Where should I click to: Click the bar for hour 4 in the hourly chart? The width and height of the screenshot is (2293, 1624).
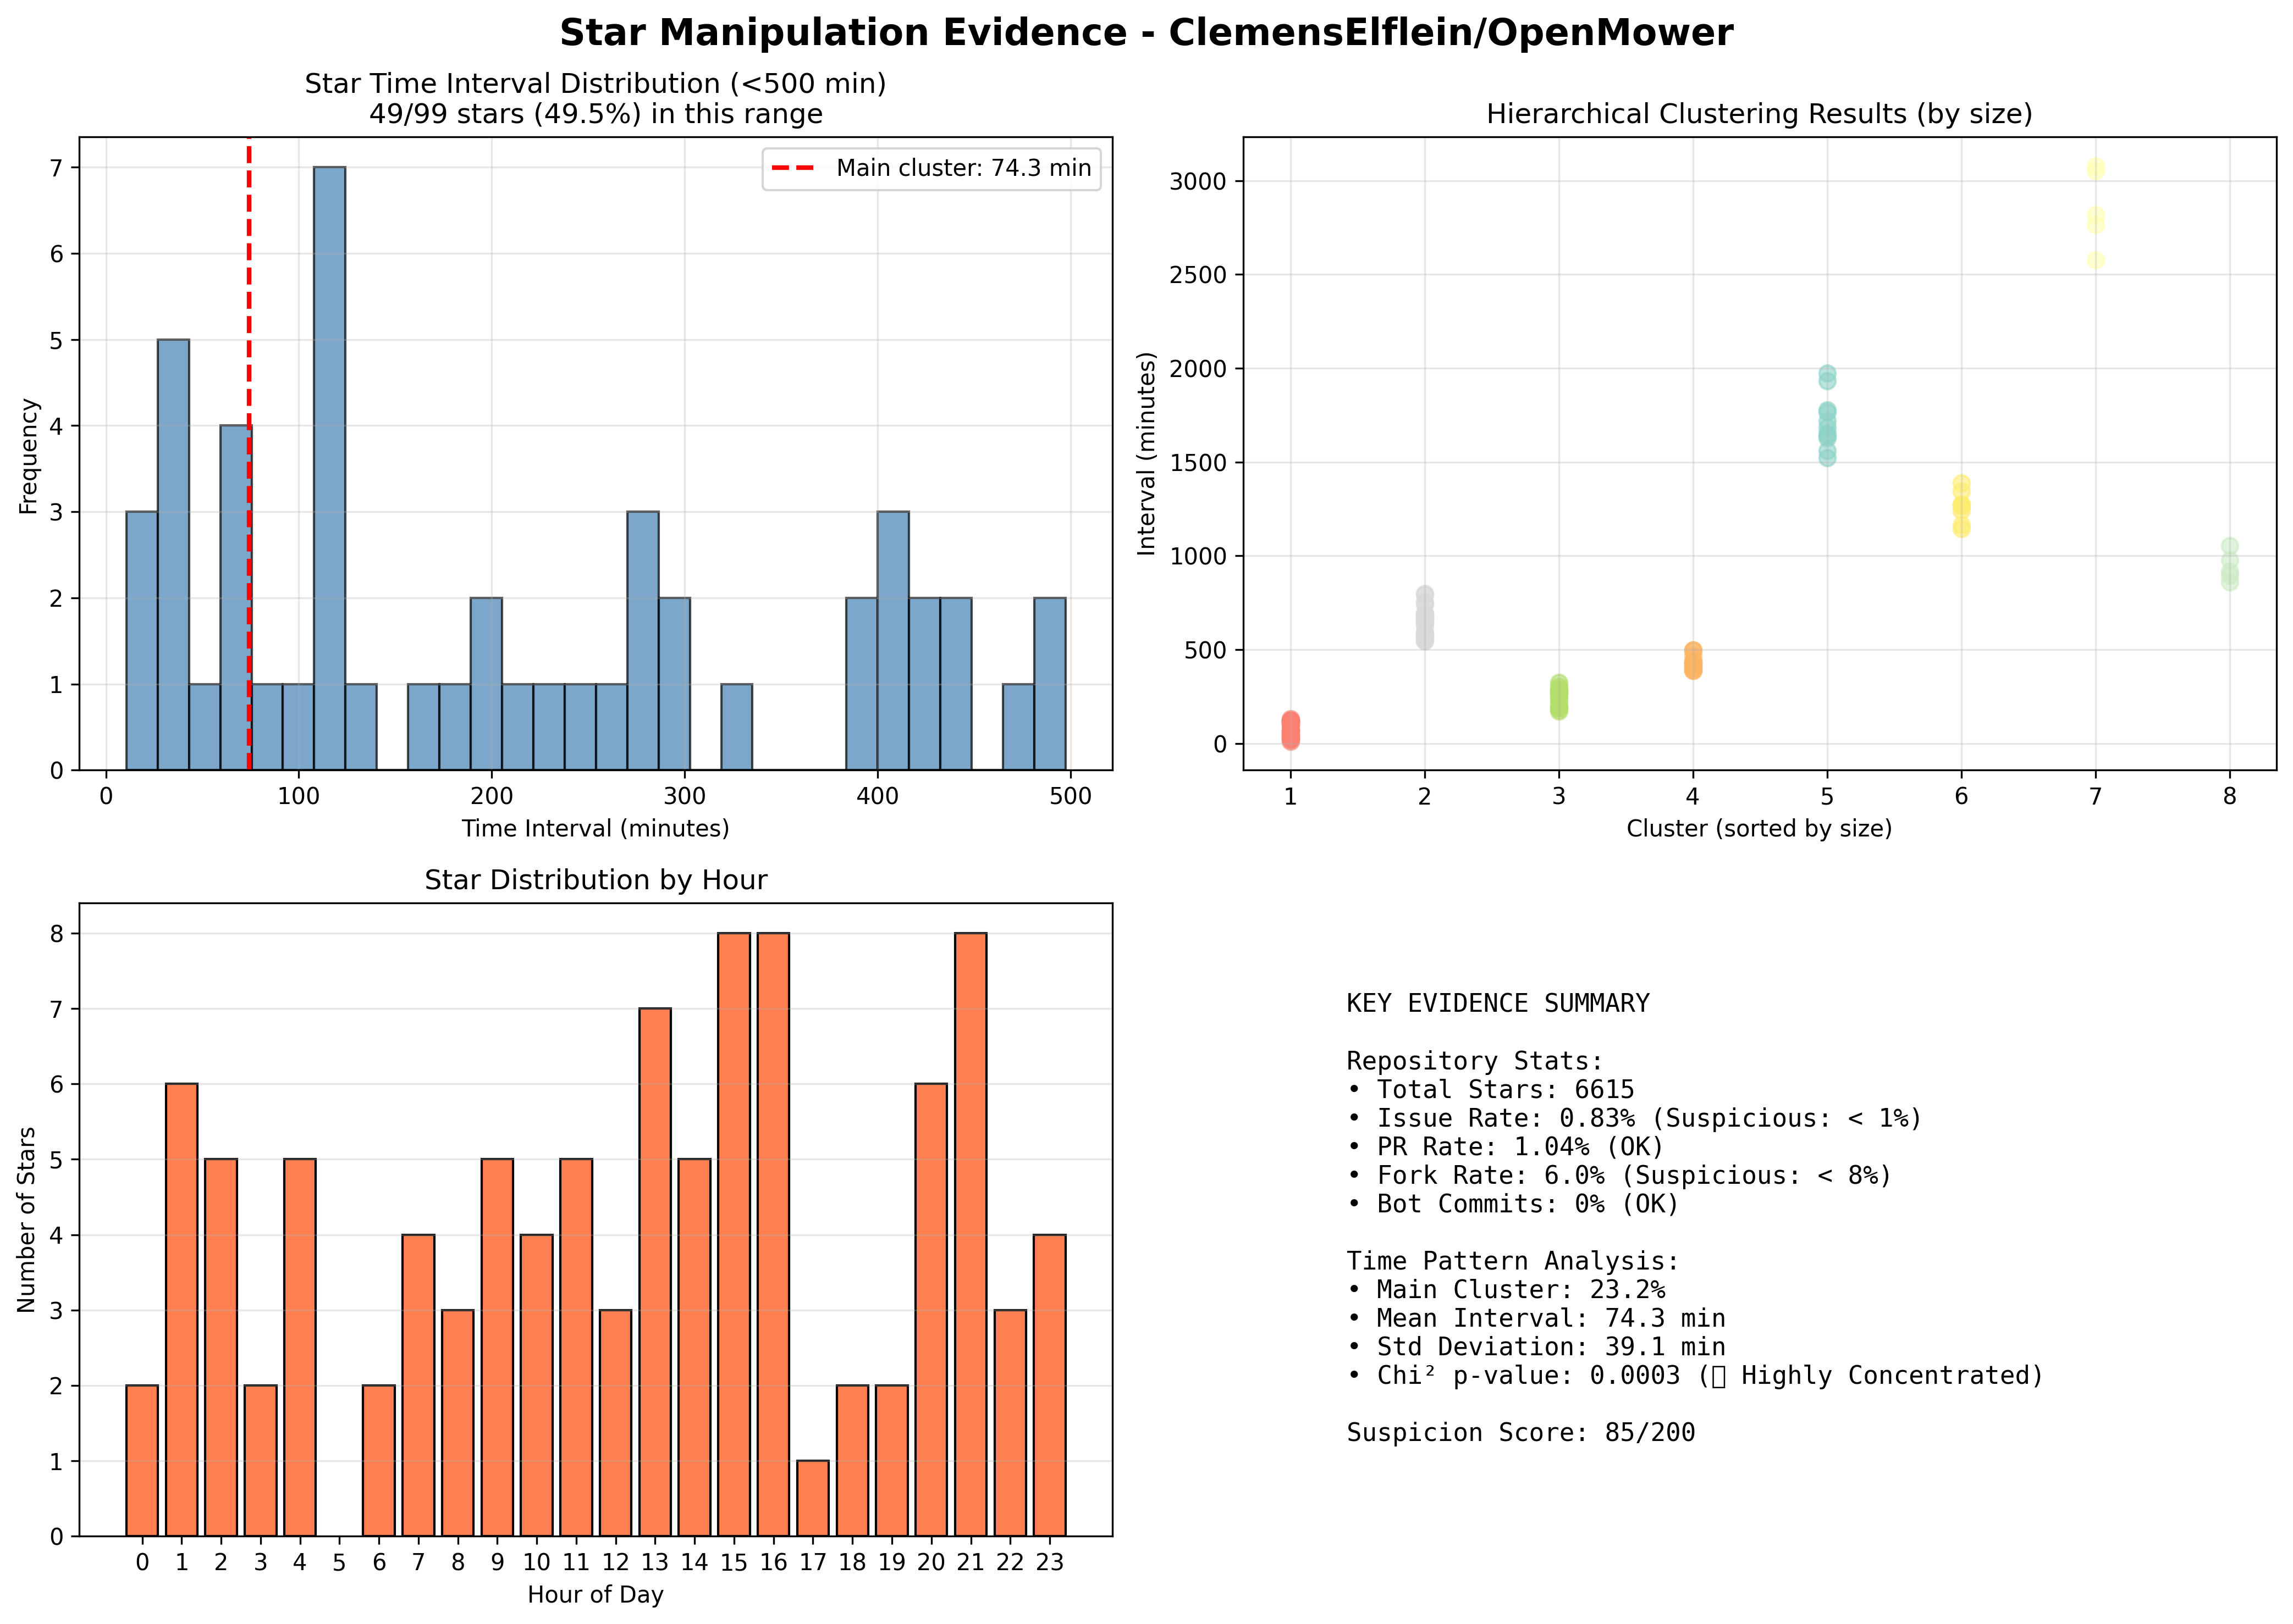[300, 1347]
